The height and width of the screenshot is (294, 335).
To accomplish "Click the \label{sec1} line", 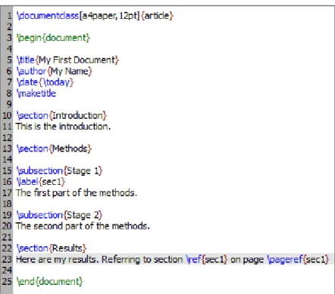I will (41, 182).
